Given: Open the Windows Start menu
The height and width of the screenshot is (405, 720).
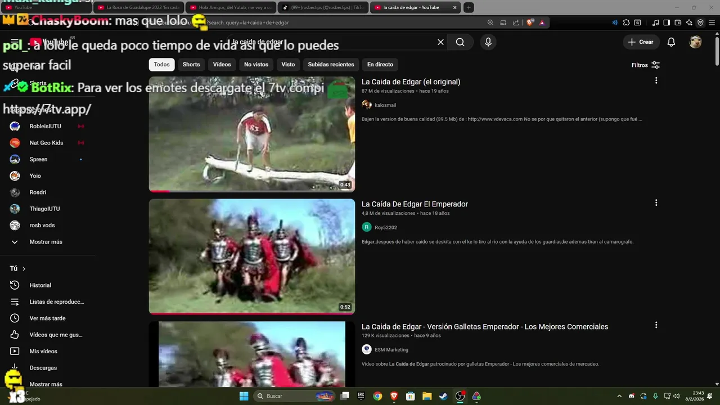Looking at the screenshot, I should point(244,396).
